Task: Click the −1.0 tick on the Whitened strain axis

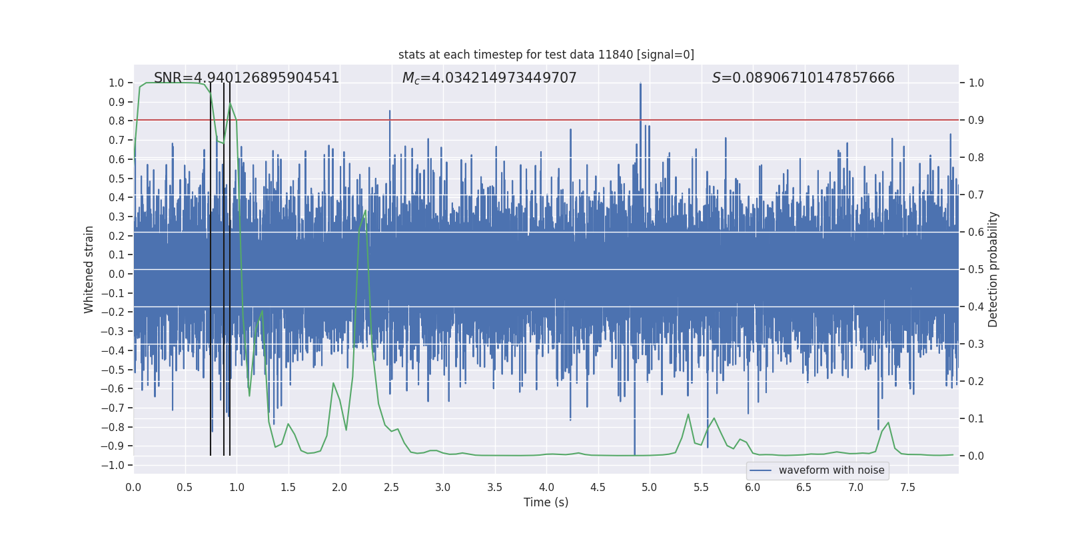Action: coord(113,465)
